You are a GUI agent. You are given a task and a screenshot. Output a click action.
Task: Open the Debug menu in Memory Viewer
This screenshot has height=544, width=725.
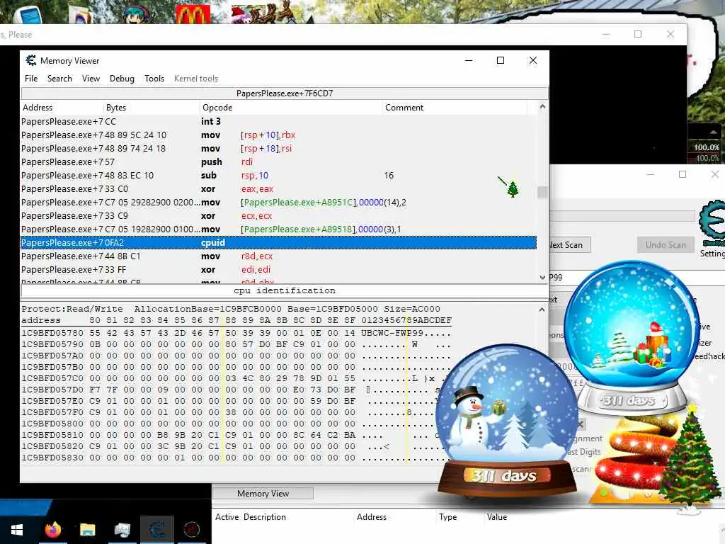click(x=122, y=79)
